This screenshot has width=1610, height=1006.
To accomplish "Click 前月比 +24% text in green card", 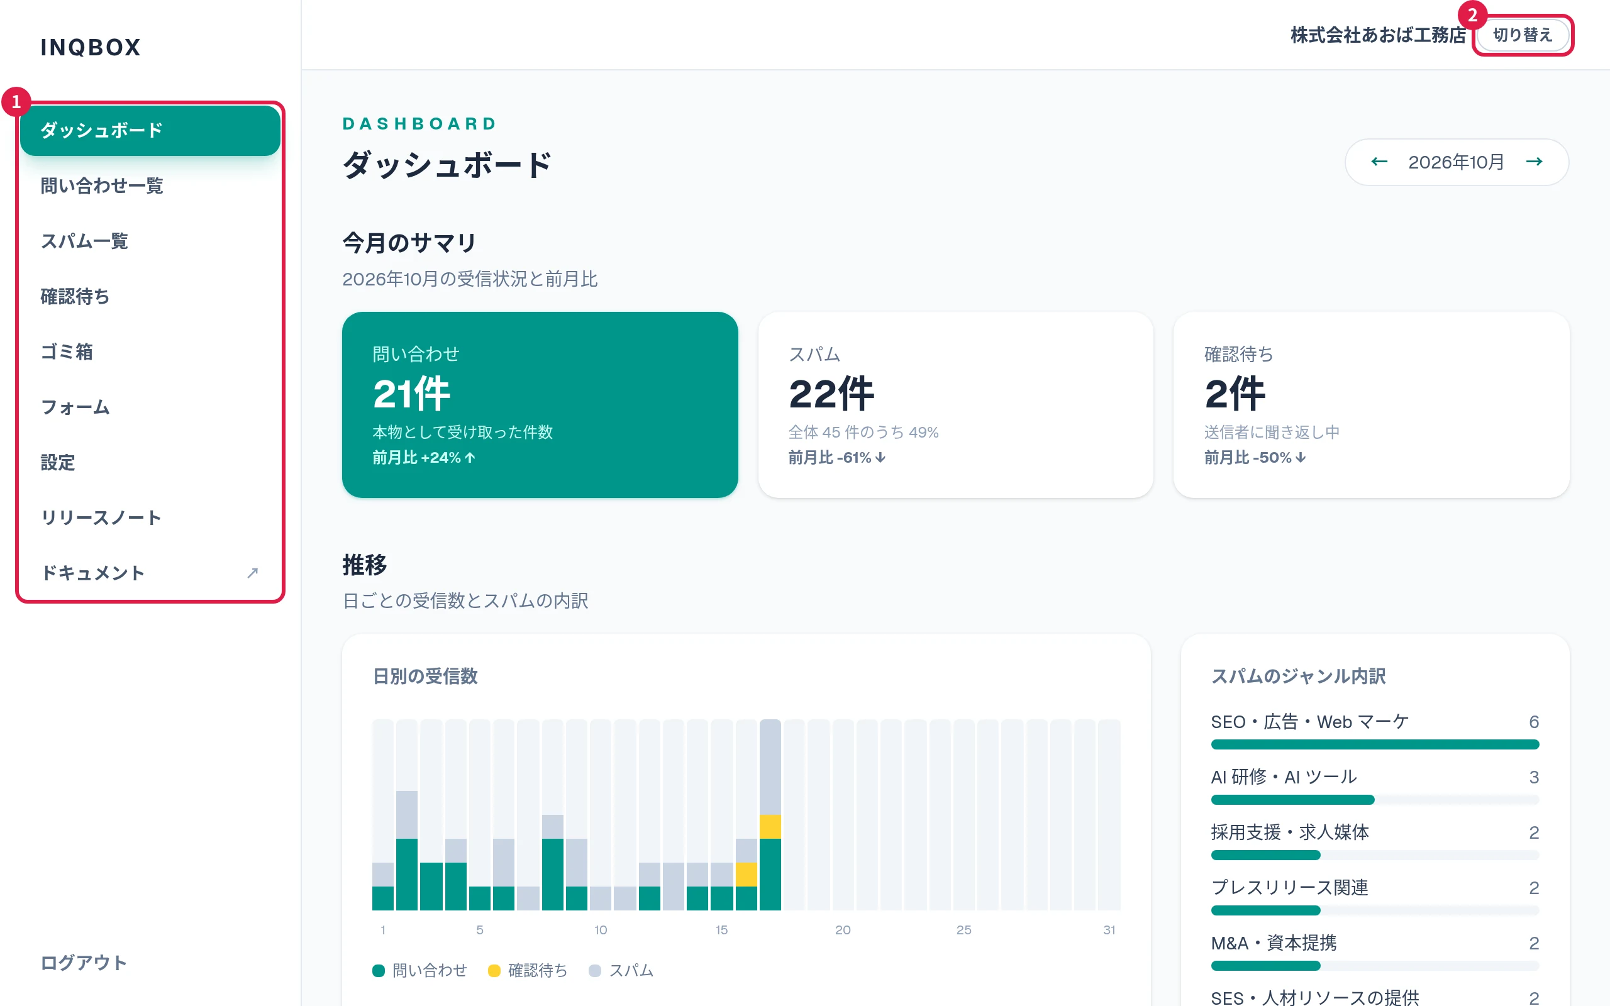I will (x=424, y=458).
